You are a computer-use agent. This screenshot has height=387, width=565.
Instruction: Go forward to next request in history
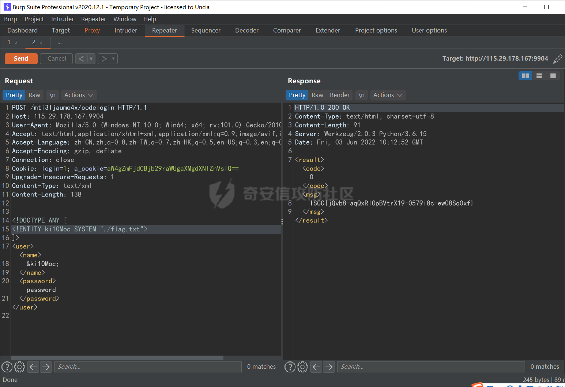[x=104, y=58]
